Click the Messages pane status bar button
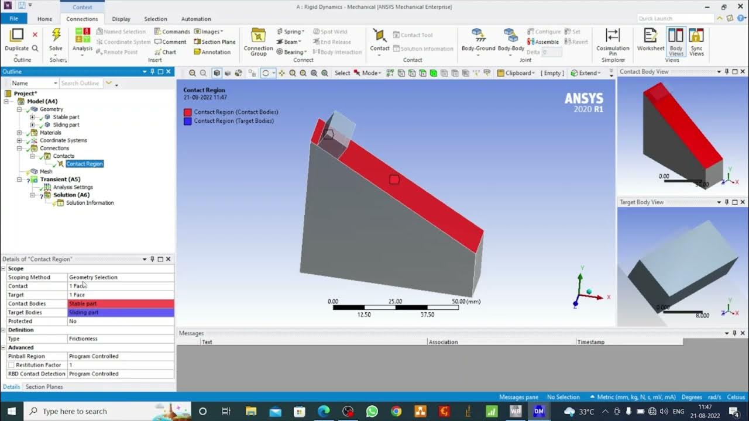749x421 pixels. point(518,397)
